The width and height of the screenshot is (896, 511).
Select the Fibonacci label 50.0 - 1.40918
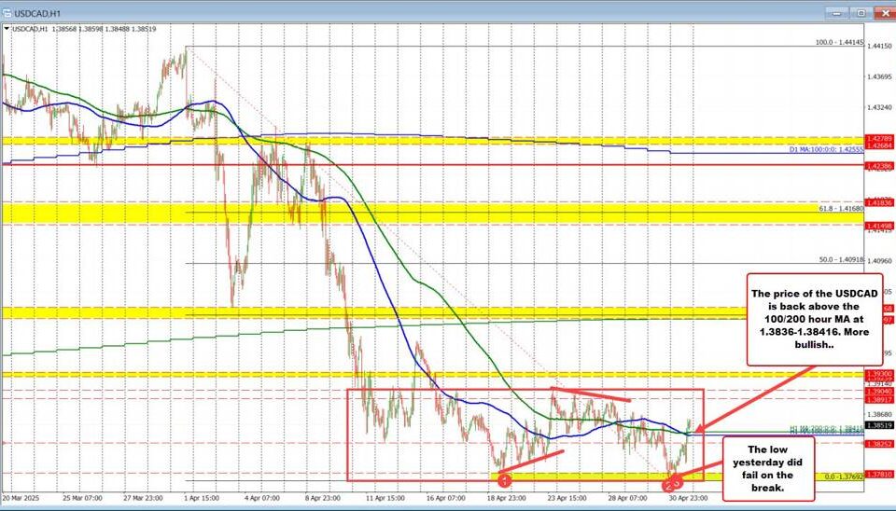click(x=841, y=259)
